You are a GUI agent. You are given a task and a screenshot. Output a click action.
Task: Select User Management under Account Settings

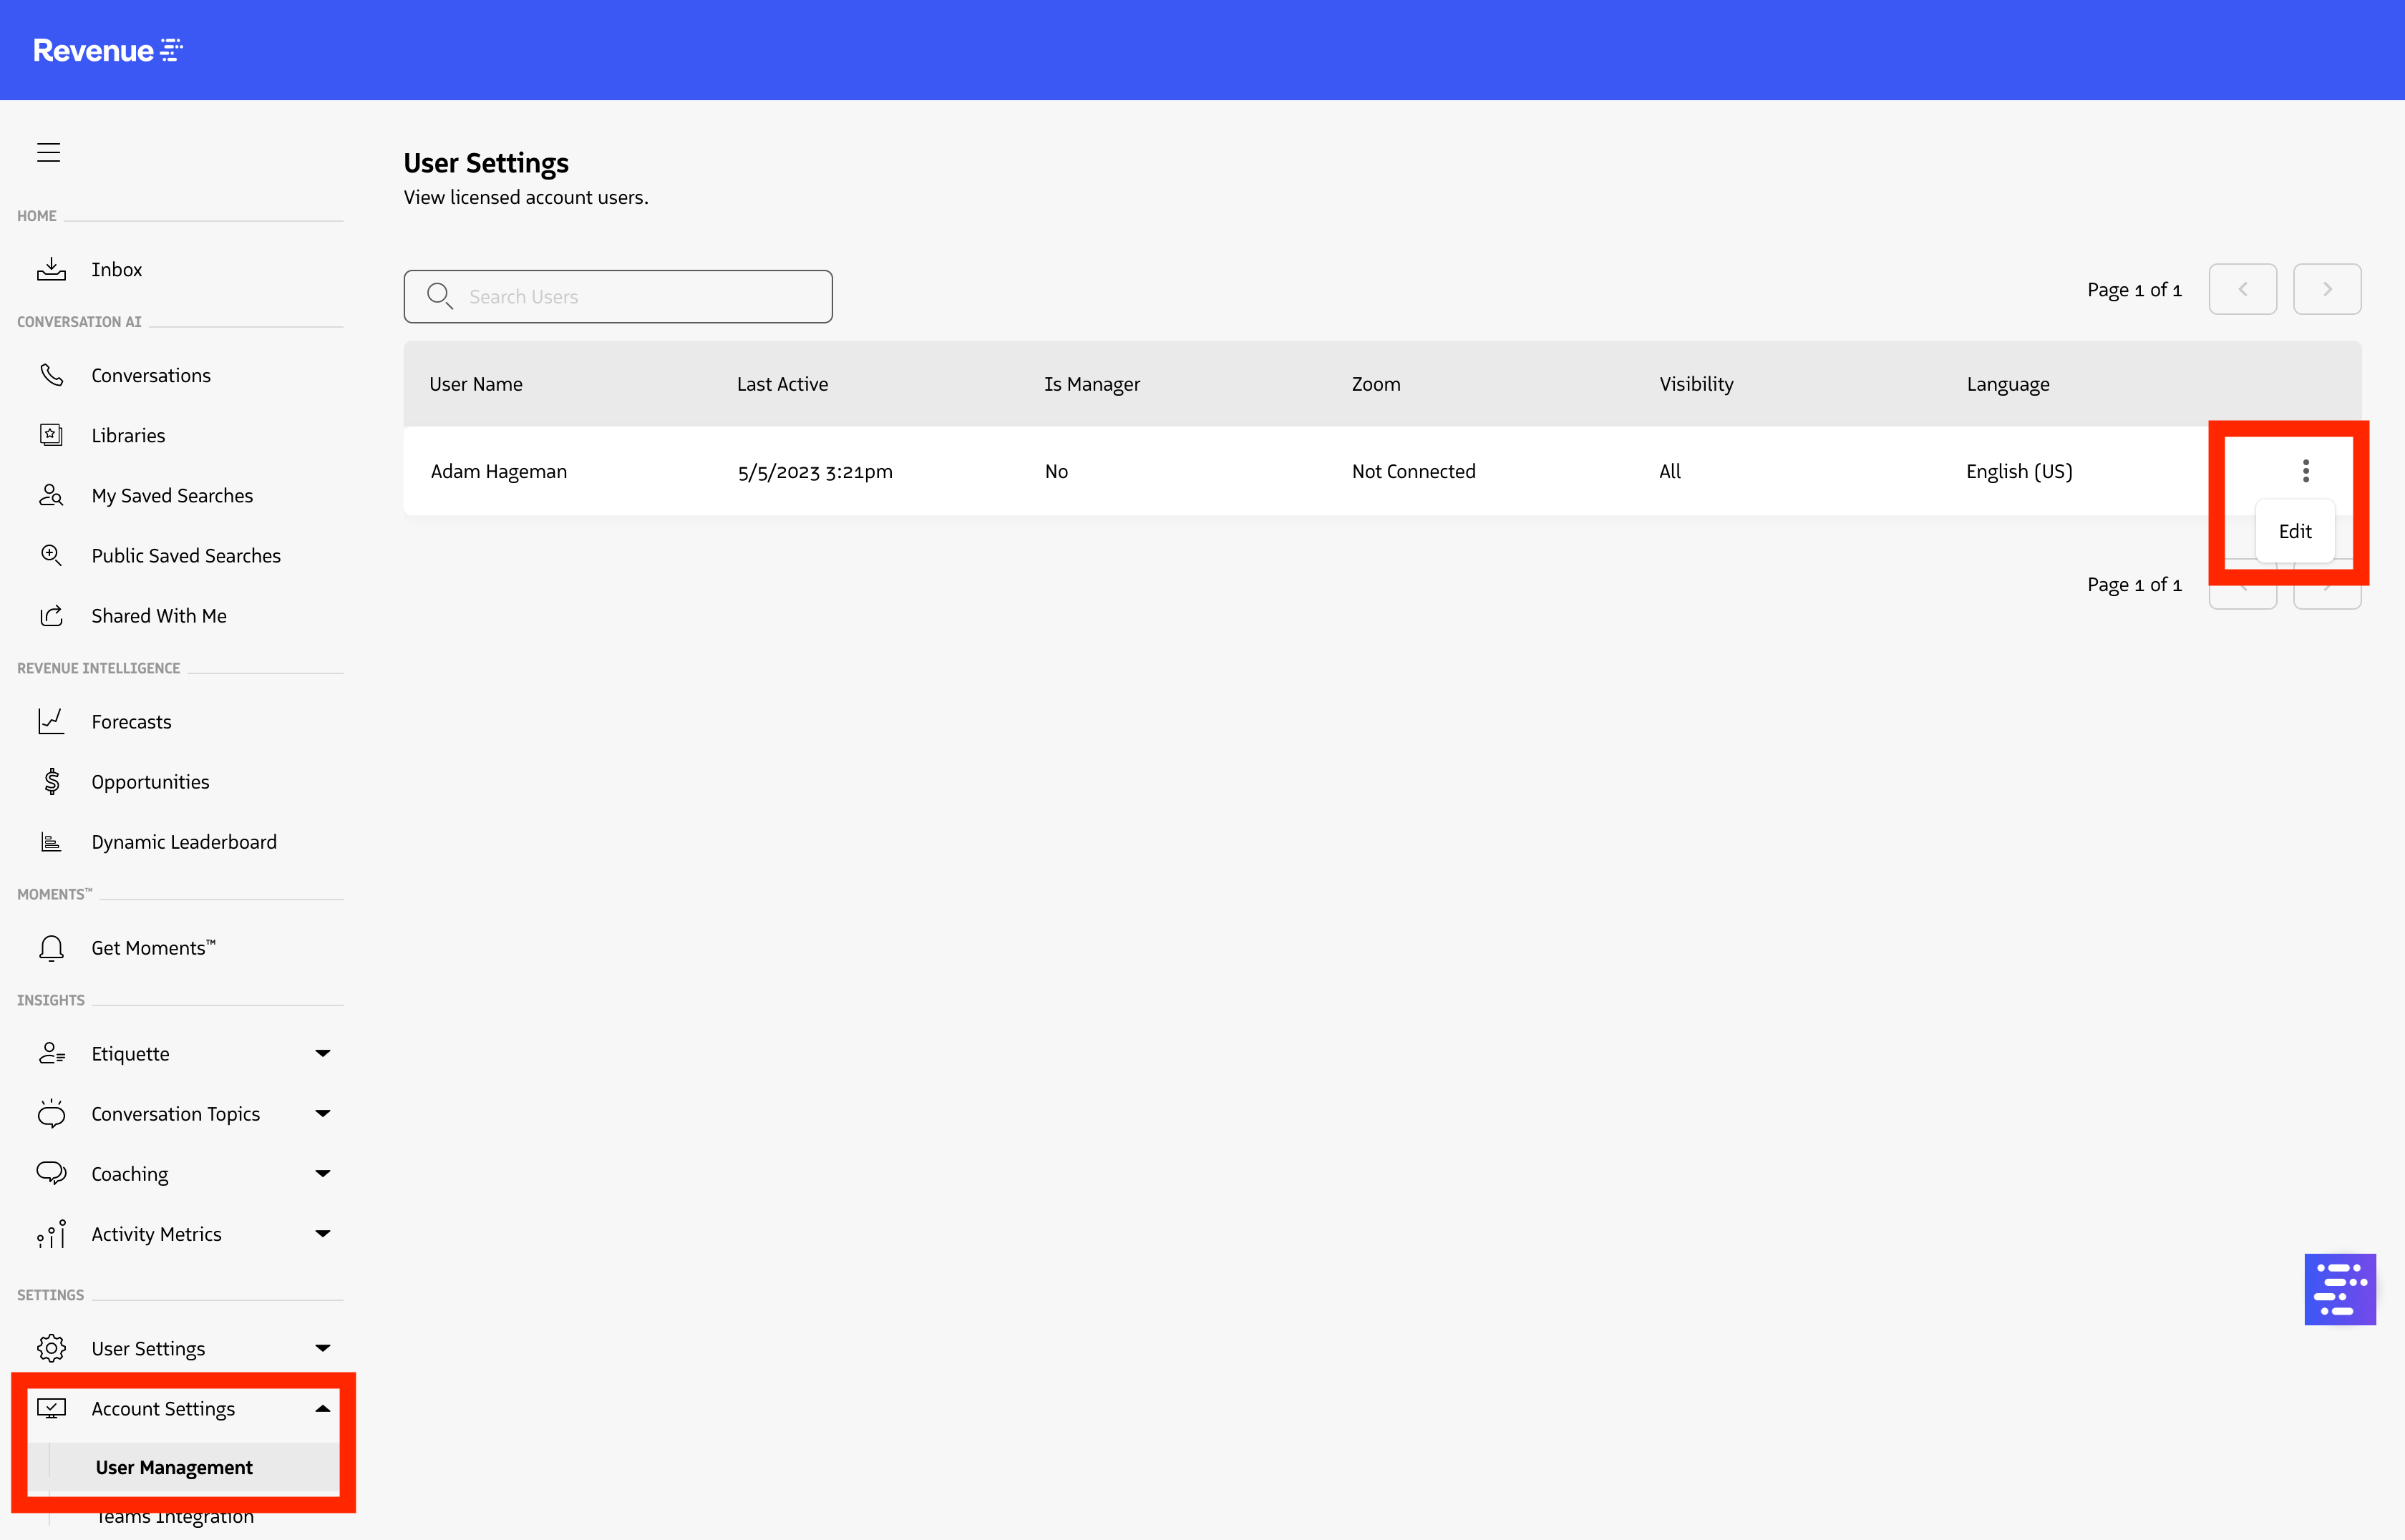pyautogui.click(x=173, y=1467)
